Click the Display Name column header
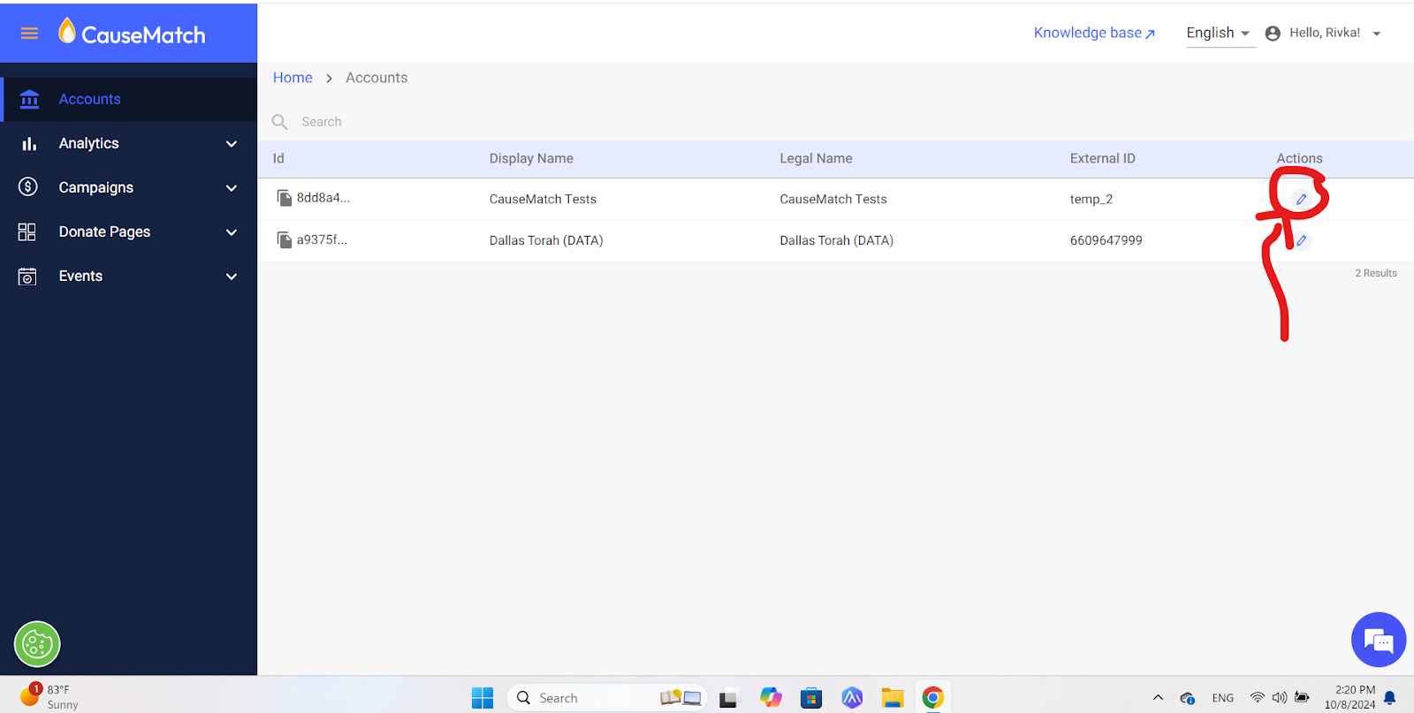The height and width of the screenshot is (713, 1414). pos(531,158)
